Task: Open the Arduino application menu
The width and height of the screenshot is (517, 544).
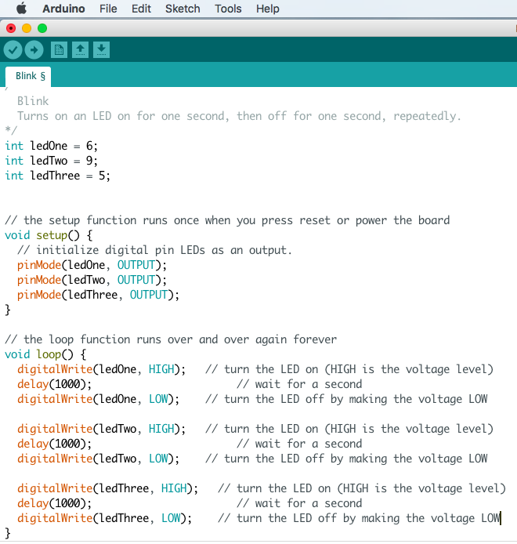Action: coord(63,9)
